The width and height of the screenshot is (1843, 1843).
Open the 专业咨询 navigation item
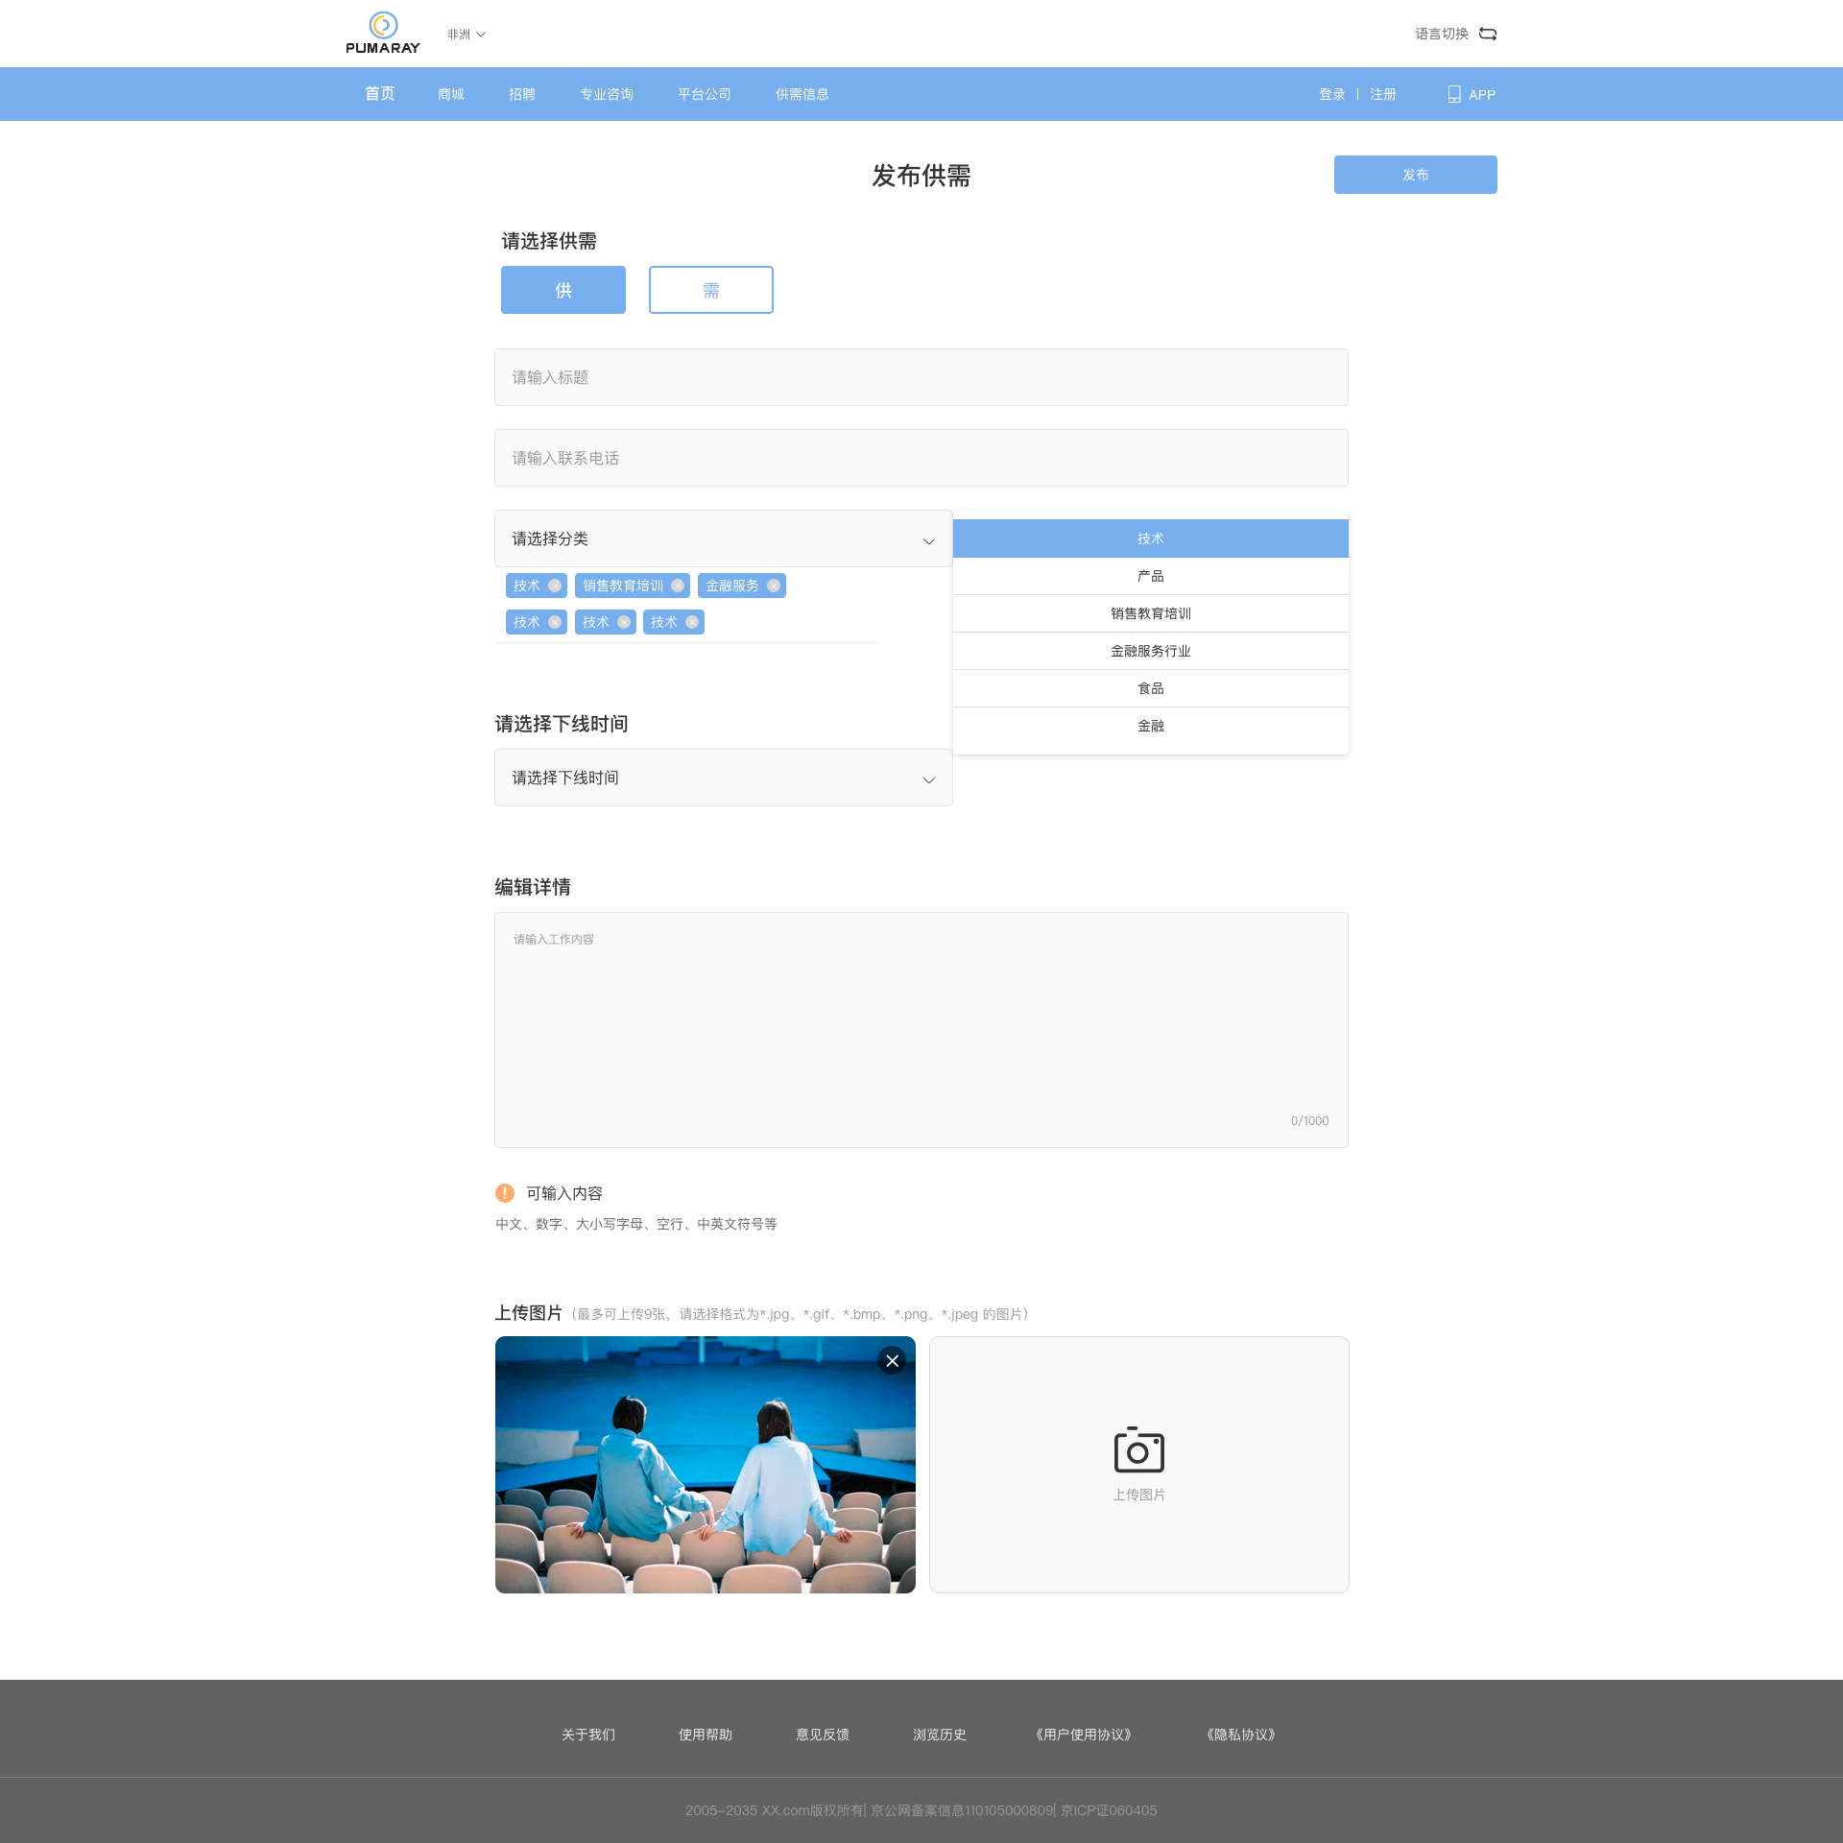(607, 94)
